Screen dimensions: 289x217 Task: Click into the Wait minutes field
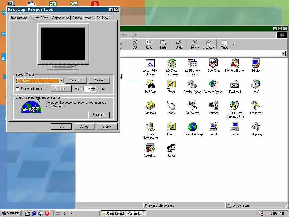[88, 89]
